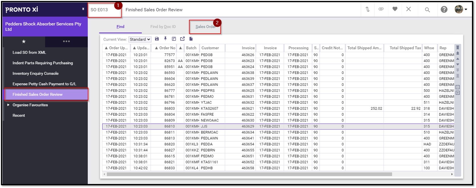Click order number 86833 cell

[x=164, y=168]
